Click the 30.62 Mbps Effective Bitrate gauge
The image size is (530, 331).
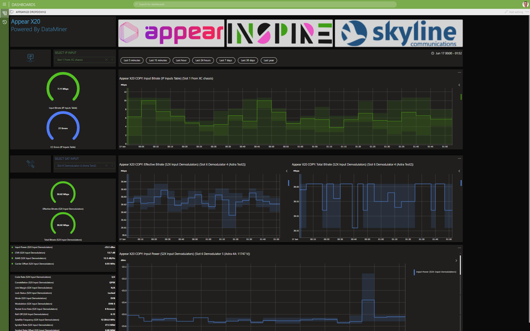click(x=63, y=192)
